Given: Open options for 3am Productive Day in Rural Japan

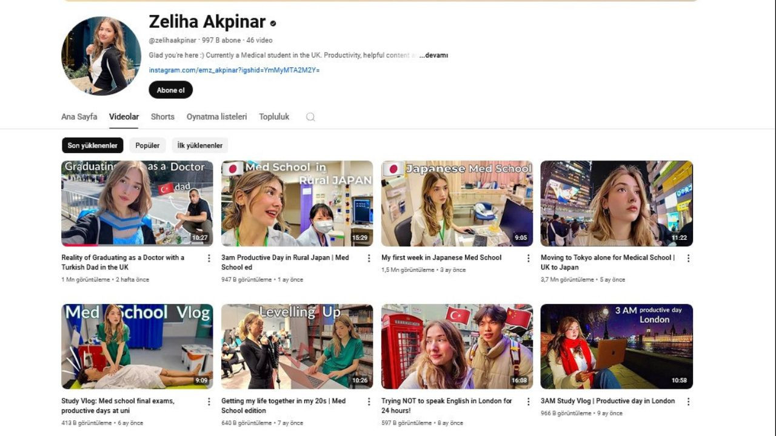Looking at the screenshot, I should tap(369, 257).
